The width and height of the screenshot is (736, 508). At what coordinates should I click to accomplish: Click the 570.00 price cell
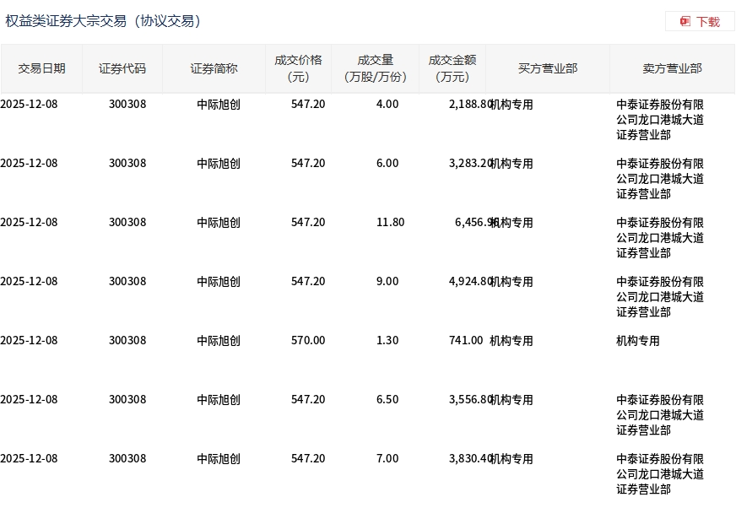coord(308,340)
